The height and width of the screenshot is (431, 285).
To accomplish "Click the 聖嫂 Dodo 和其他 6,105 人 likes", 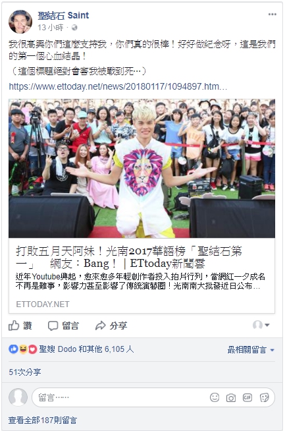I will [86, 349].
